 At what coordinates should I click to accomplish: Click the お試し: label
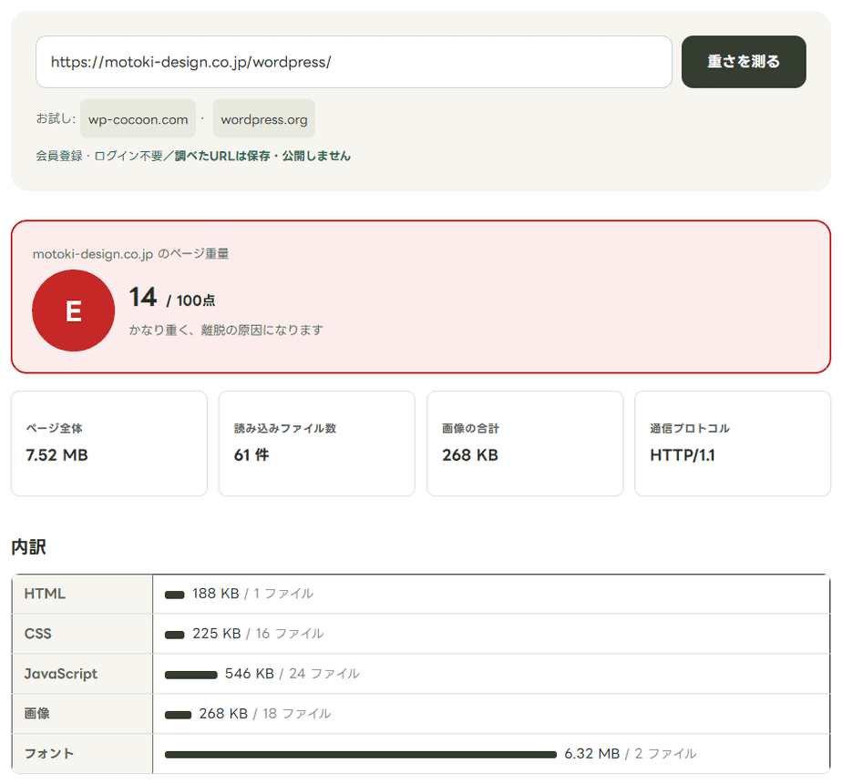(x=56, y=118)
